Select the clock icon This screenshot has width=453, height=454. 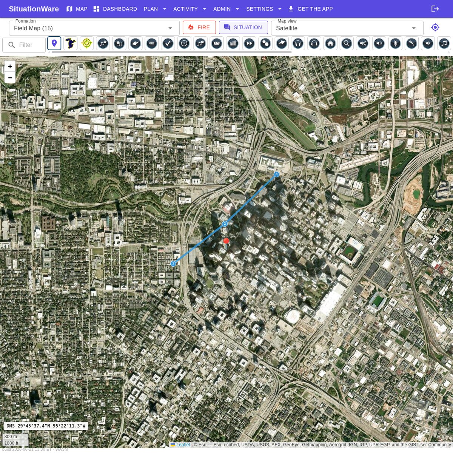coord(184,43)
